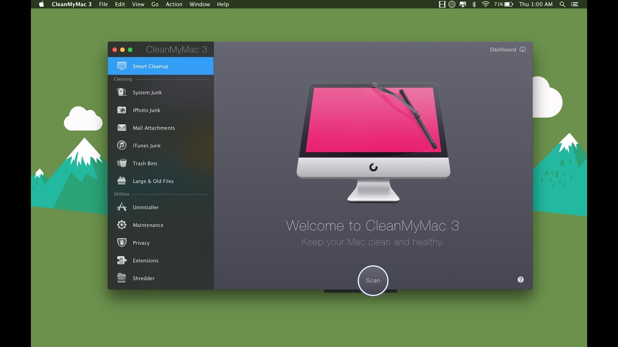Image resolution: width=618 pixels, height=347 pixels.
Task: Select the Smart Cleanup label
Action: coord(151,67)
